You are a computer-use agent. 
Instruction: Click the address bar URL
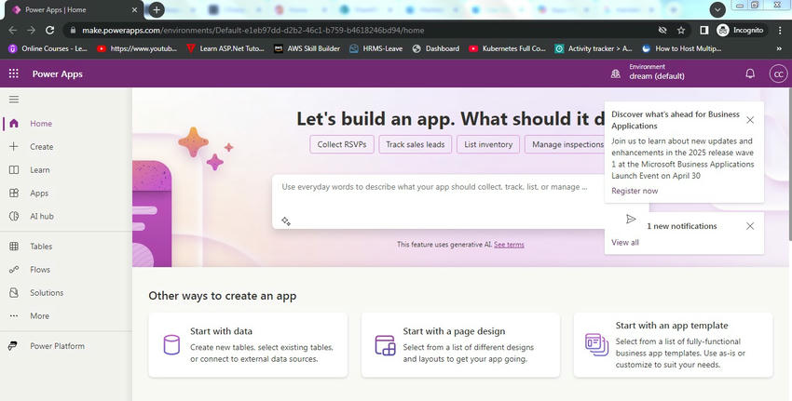point(253,31)
